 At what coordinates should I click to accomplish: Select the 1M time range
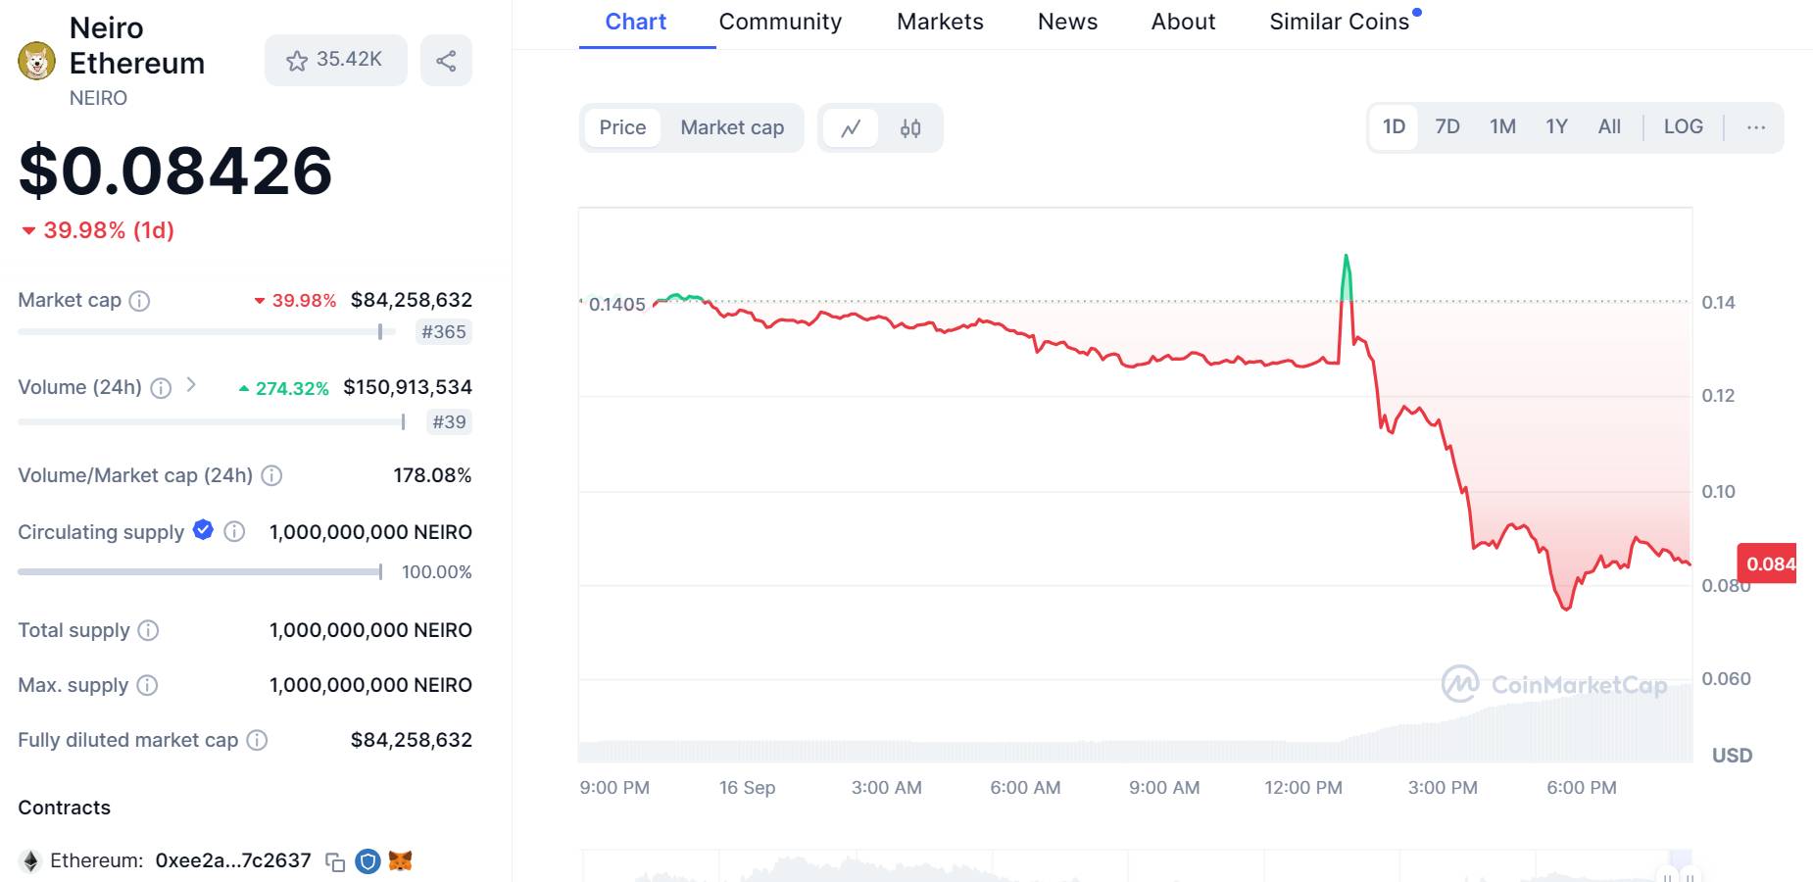(1502, 127)
